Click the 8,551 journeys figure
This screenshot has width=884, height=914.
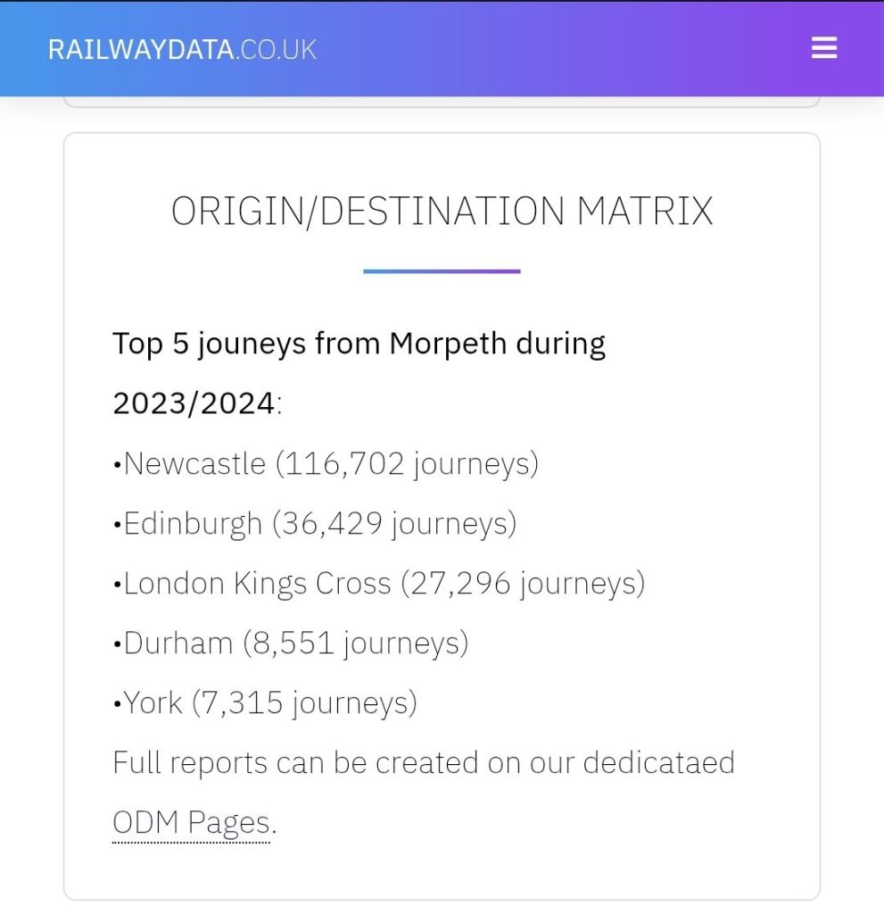(x=290, y=644)
